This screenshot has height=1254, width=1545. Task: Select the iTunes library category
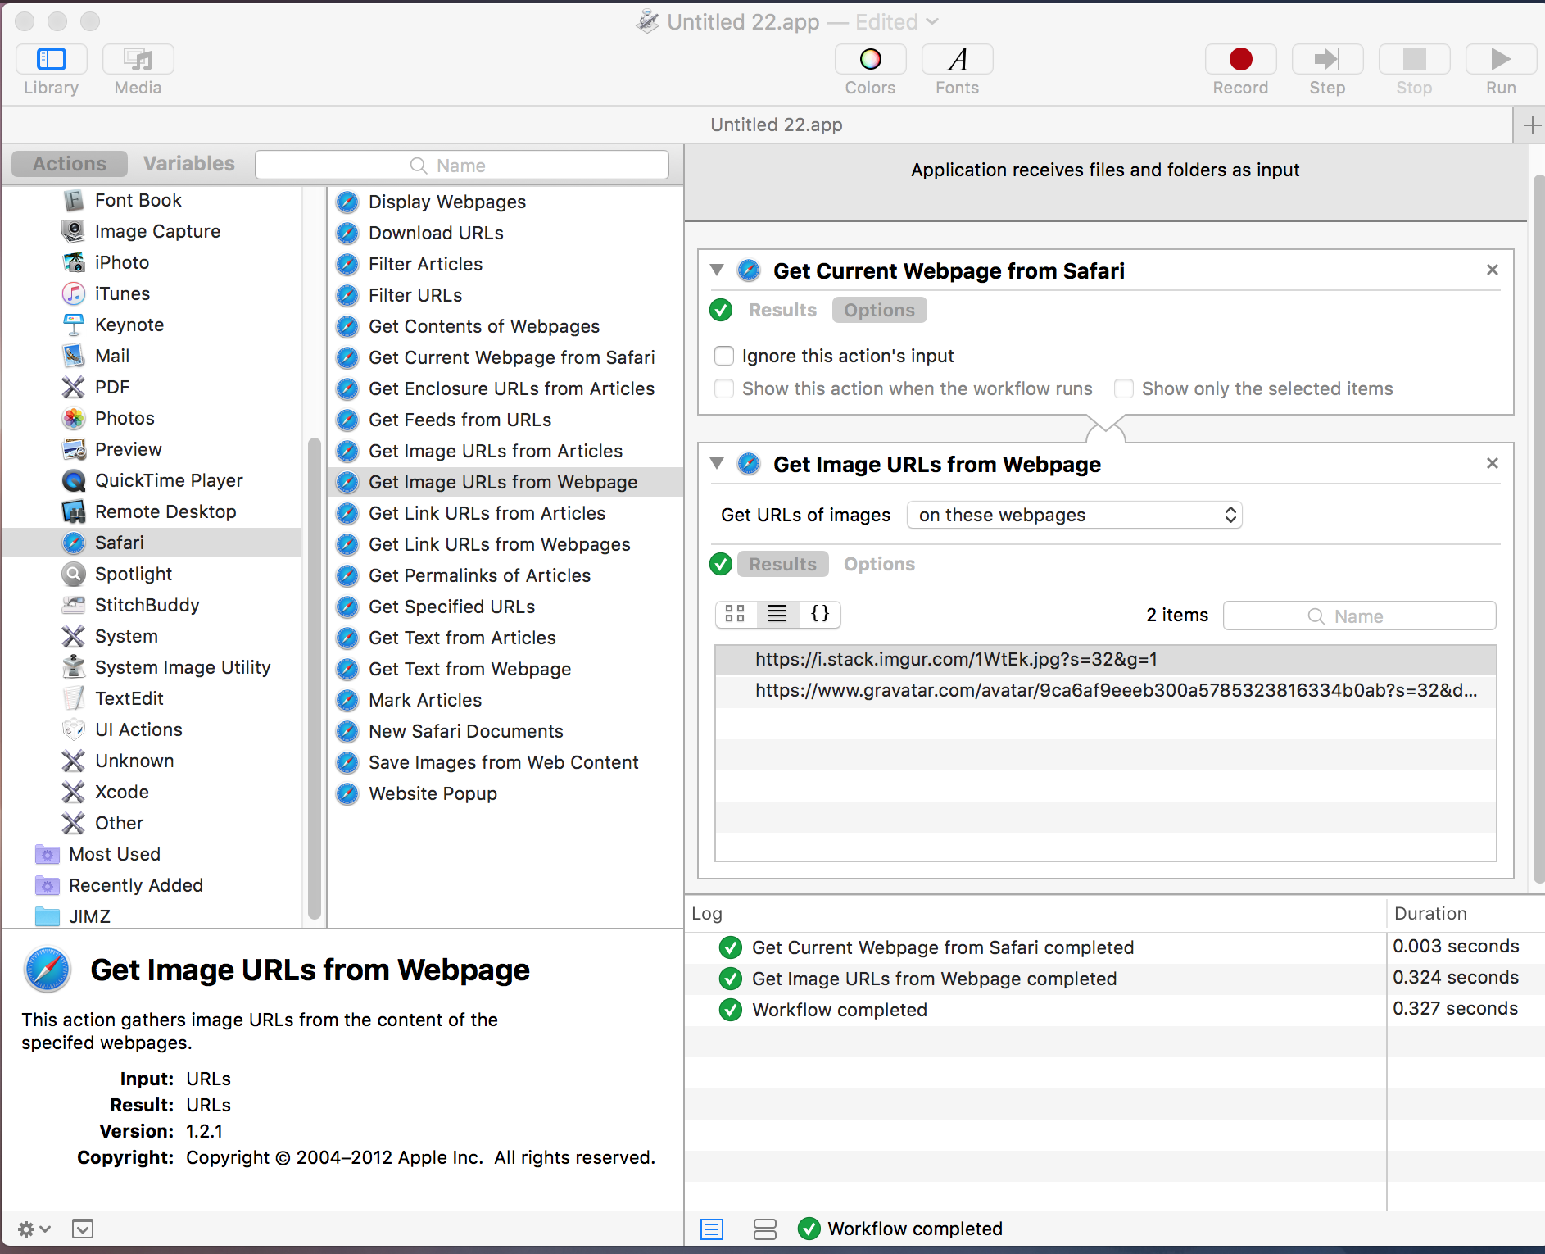coord(152,293)
